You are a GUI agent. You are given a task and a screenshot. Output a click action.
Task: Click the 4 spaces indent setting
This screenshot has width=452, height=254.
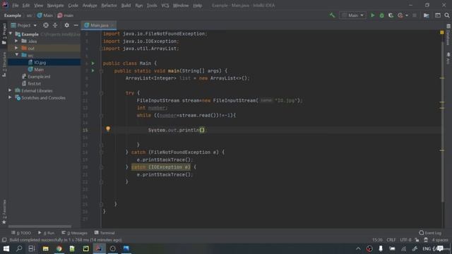point(440,240)
